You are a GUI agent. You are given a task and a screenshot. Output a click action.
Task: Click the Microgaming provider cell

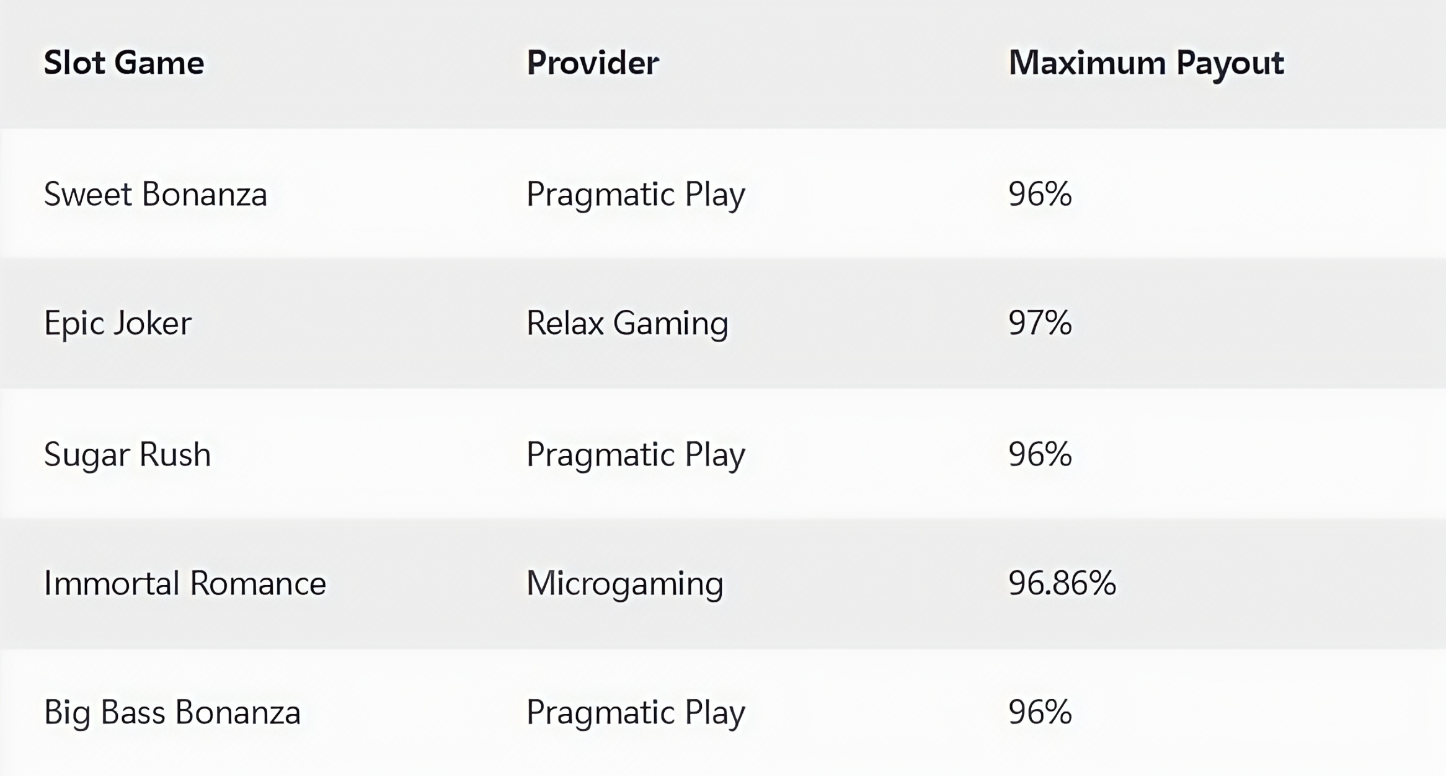click(624, 585)
